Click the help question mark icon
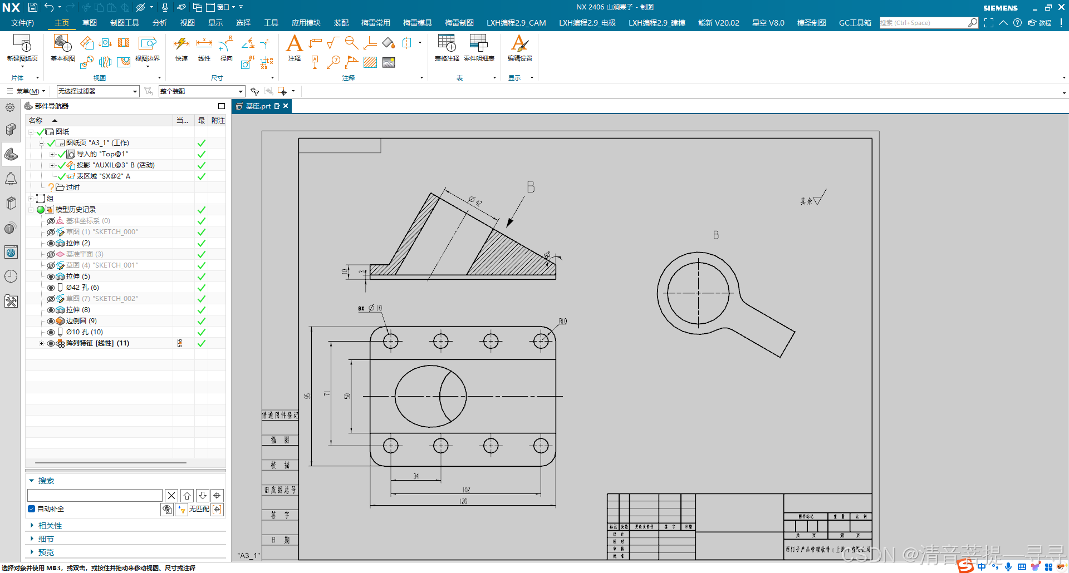 (x=1017, y=23)
